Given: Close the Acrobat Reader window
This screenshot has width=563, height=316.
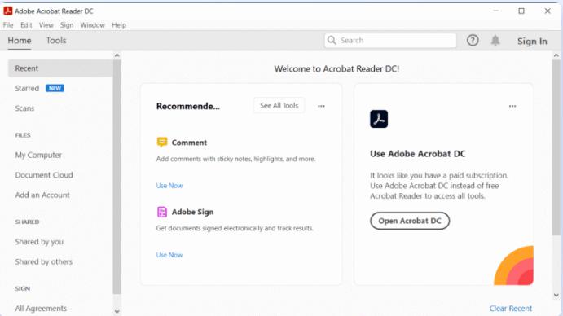Looking at the screenshot, I should click(548, 11).
